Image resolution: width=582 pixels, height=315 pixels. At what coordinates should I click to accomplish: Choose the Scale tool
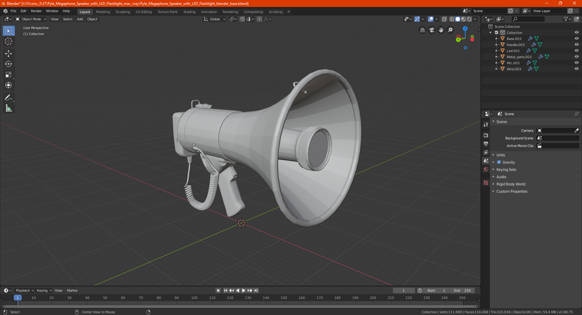click(x=8, y=75)
